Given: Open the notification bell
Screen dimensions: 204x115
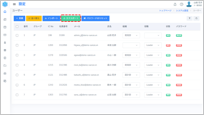Looking at the screenshot, I should pyautogui.click(x=175, y=4).
